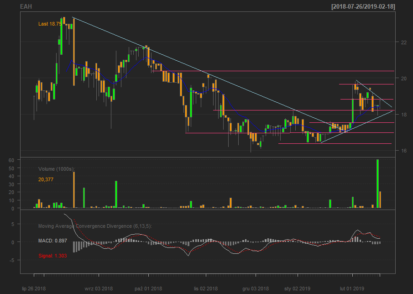The image size is (413, 294).
Task: Click the "sty 02 2019" date label
Action: click(298, 289)
